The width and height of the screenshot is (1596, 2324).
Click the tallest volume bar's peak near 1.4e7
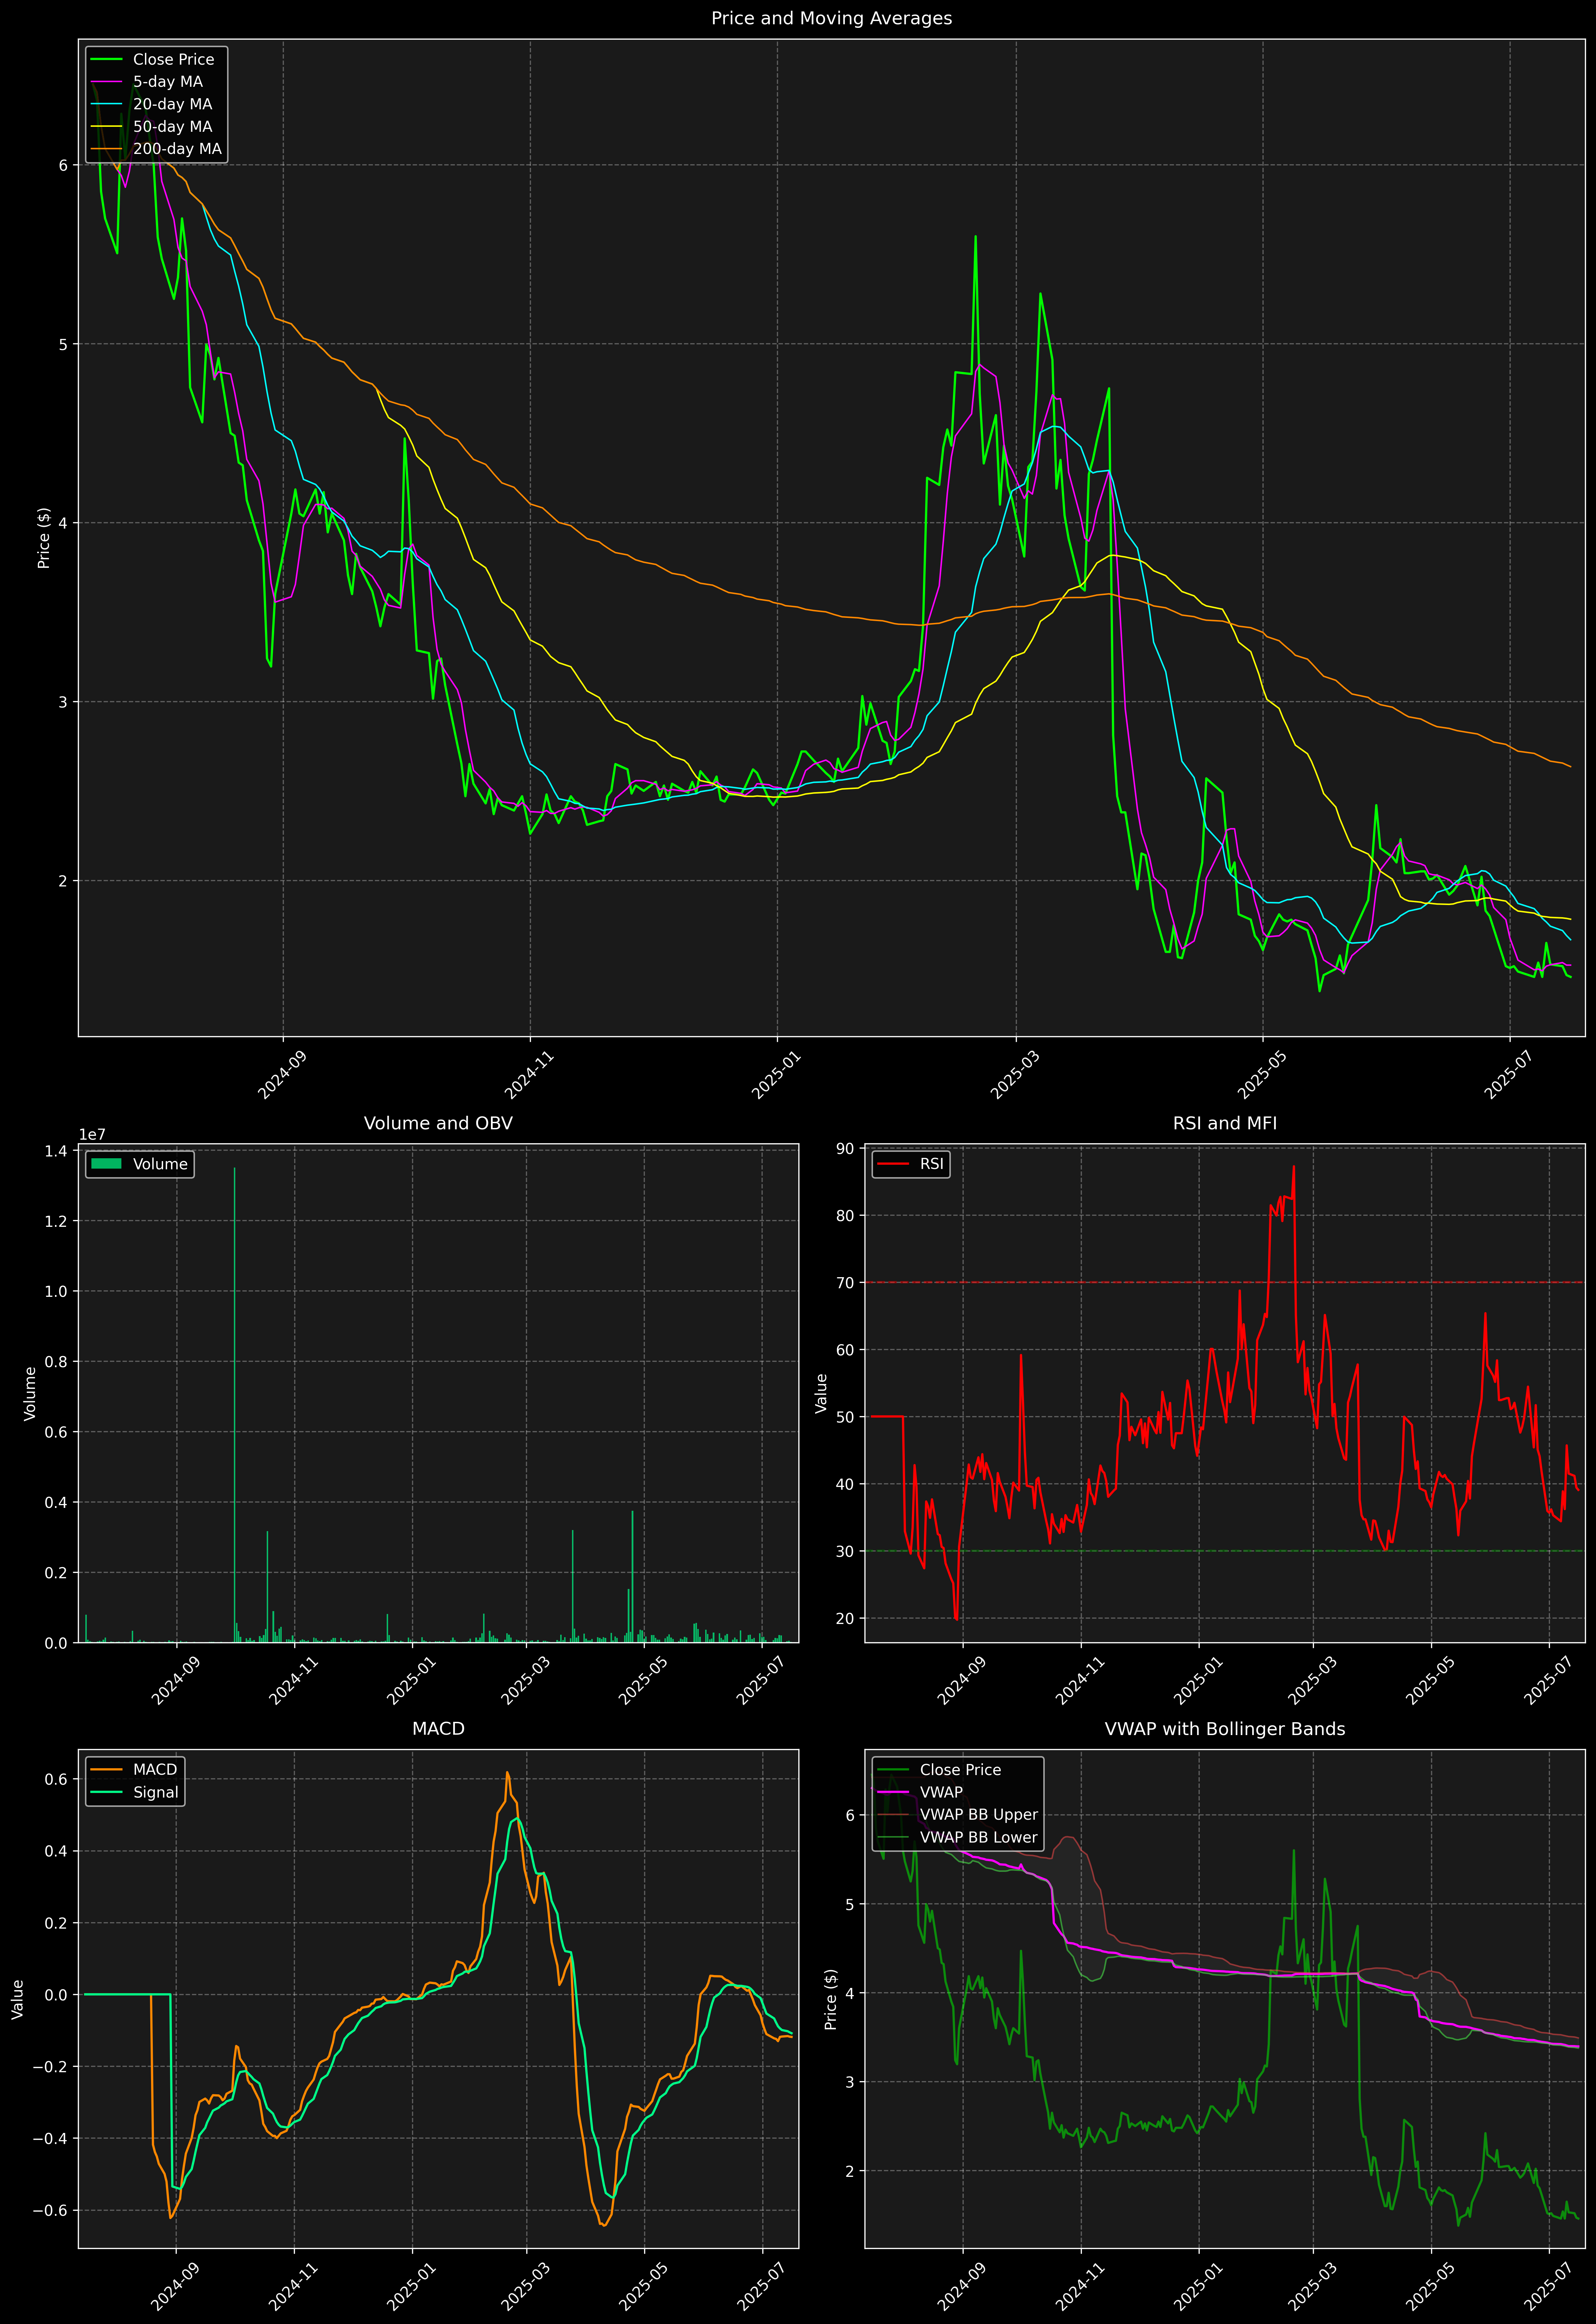point(235,1169)
